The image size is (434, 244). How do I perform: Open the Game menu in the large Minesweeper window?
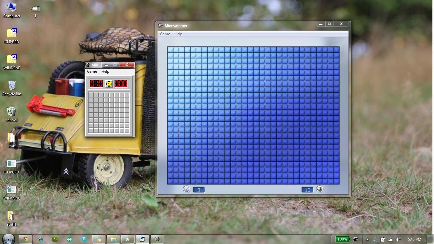pyautogui.click(x=165, y=34)
